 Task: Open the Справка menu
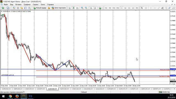tap(50, 4)
